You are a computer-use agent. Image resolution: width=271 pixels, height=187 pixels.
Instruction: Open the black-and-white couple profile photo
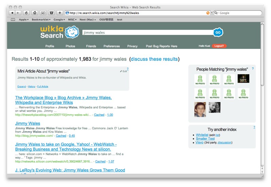click(215, 107)
